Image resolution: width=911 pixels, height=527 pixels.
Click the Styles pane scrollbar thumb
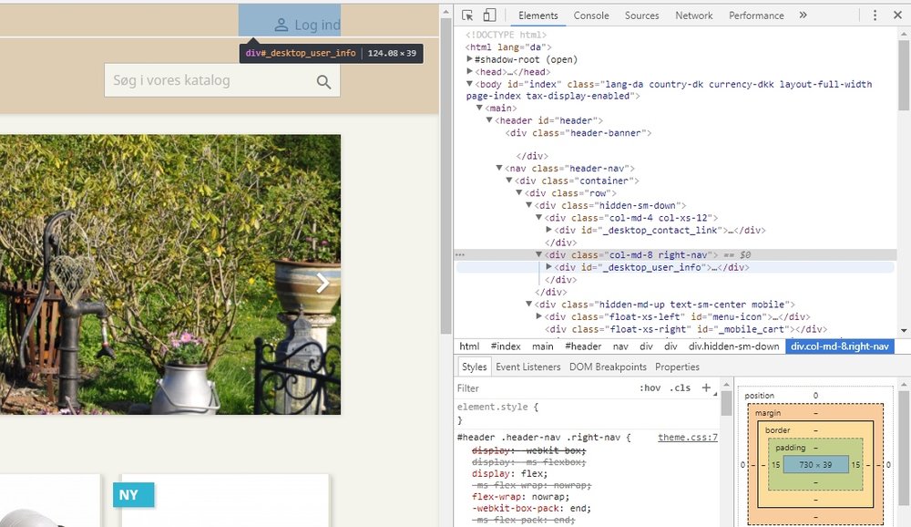pos(726,403)
